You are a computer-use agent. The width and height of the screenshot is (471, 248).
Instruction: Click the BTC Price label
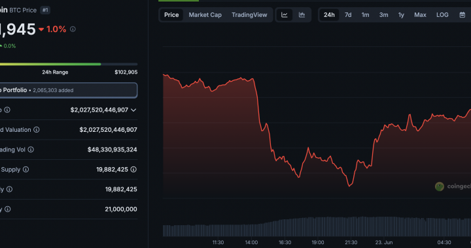[x=23, y=10]
